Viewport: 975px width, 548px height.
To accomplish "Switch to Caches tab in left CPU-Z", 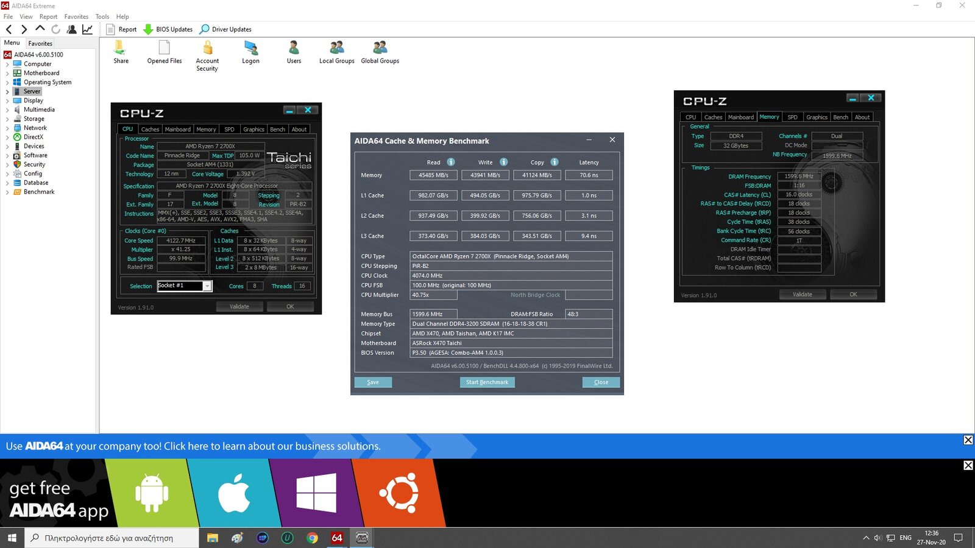I will 150,129.
